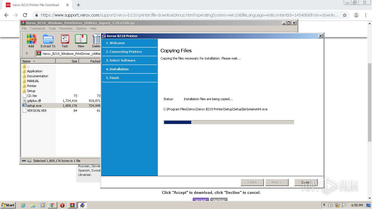372x209 pixels.
Task: Click the View icon in WinRAR toolbar
Action: coord(81,41)
